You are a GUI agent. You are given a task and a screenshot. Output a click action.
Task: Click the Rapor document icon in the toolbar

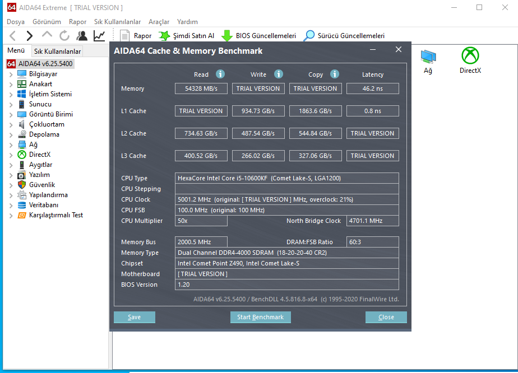click(124, 36)
